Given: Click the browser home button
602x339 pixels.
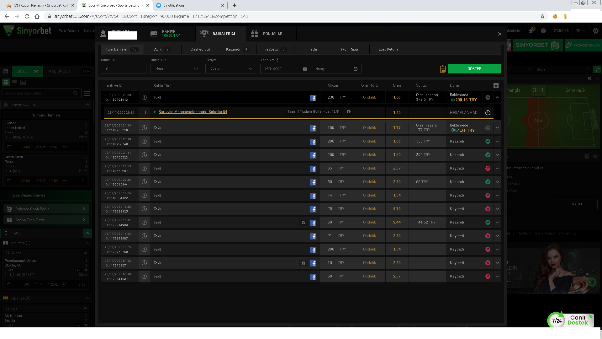Looking at the screenshot, I should tap(37, 16).
